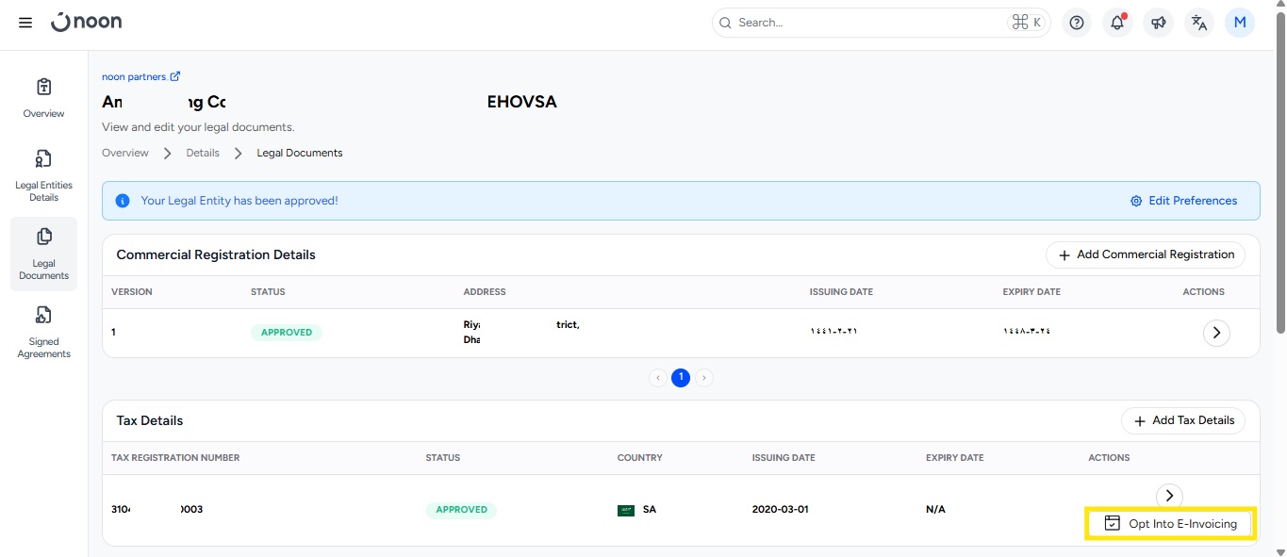Click Add Commercial Registration button
Viewport: 1287px width, 557px height.
pos(1145,254)
